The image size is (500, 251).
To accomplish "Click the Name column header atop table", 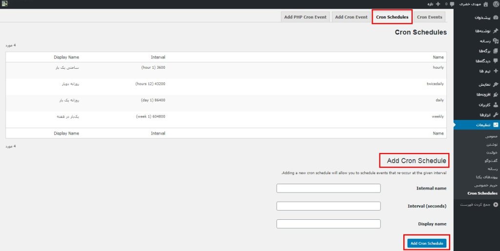I will (x=438, y=57).
